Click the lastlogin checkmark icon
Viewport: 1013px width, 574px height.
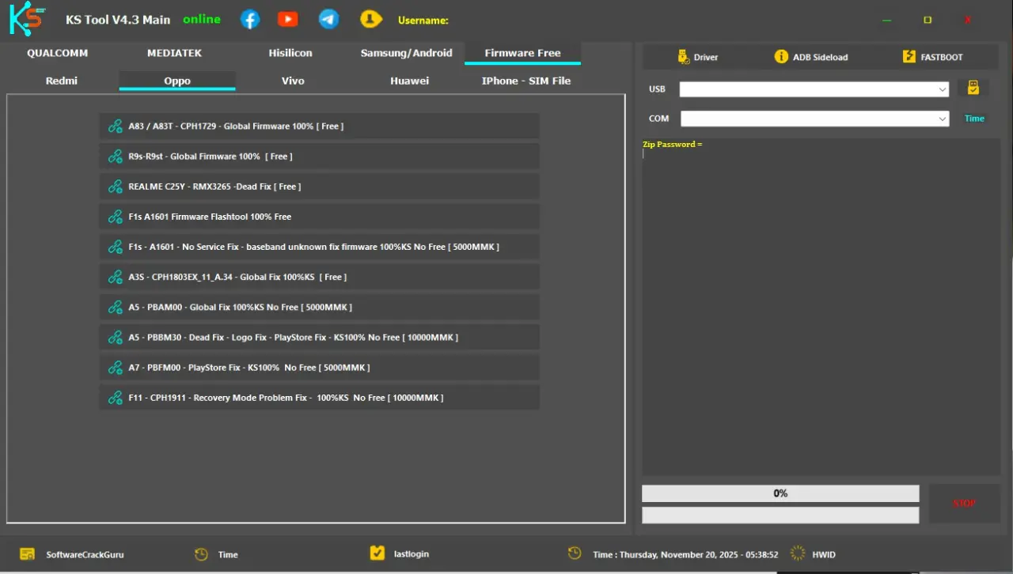378,553
